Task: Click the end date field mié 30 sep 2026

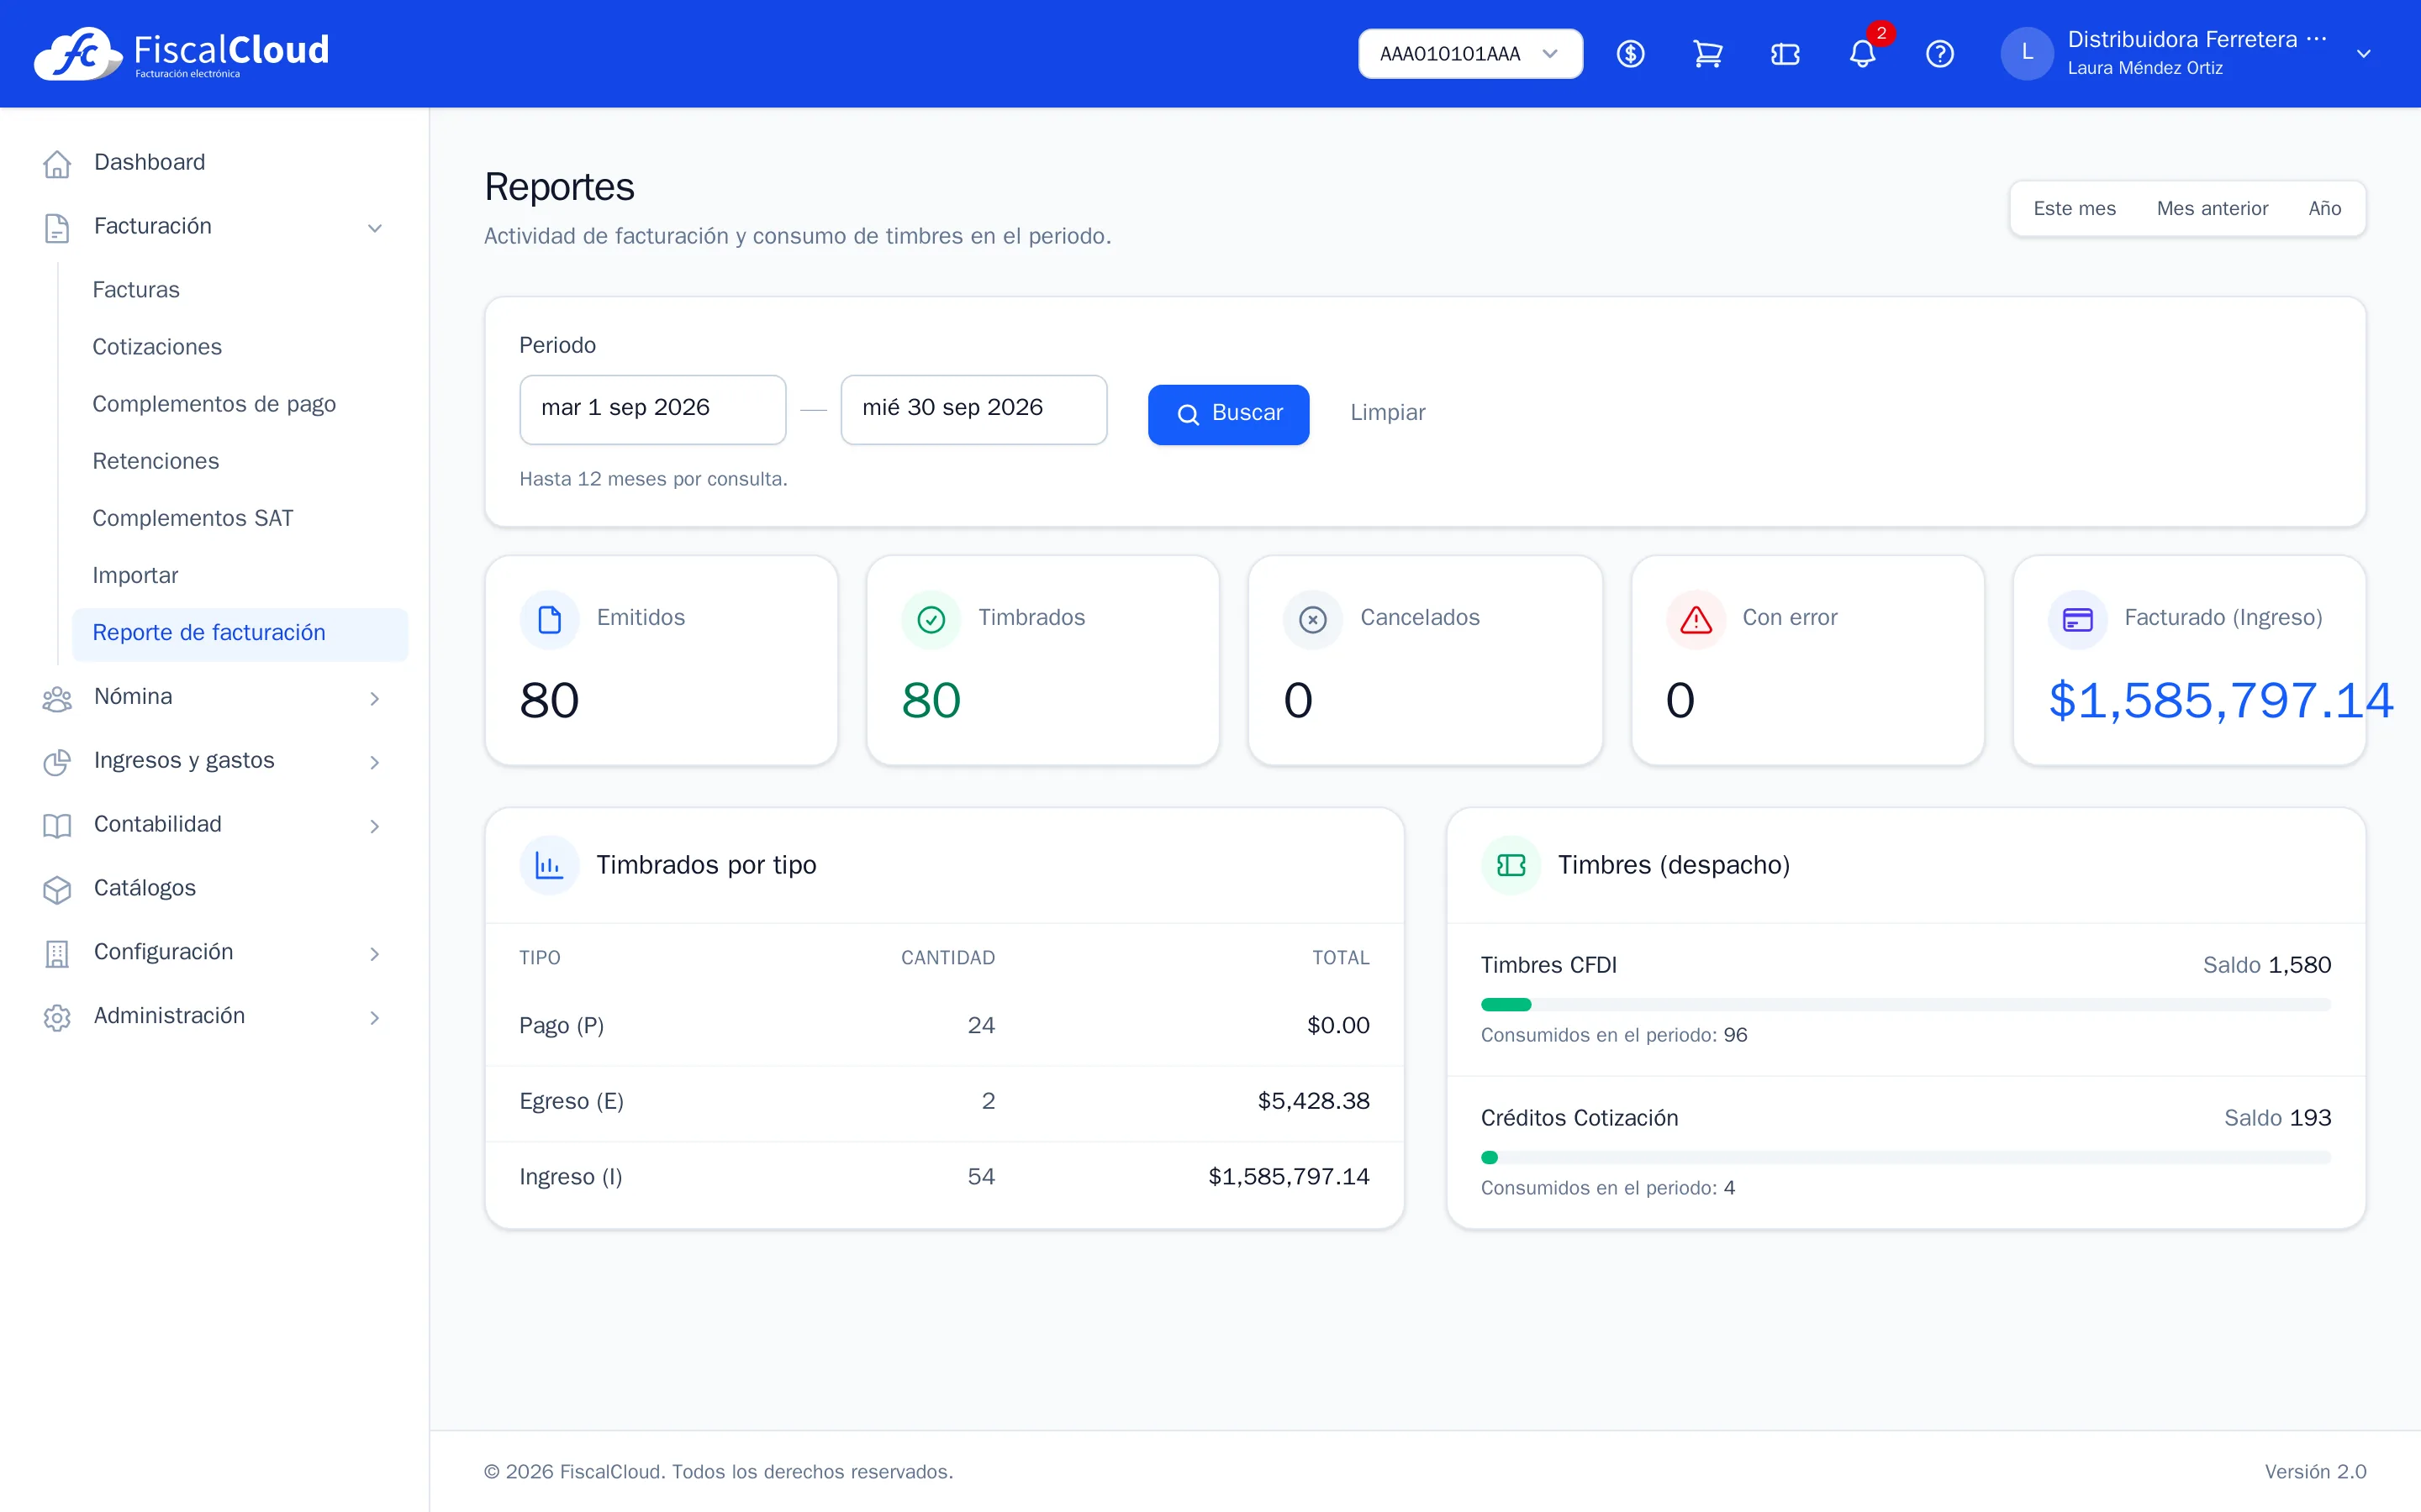Action: [x=973, y=408]
